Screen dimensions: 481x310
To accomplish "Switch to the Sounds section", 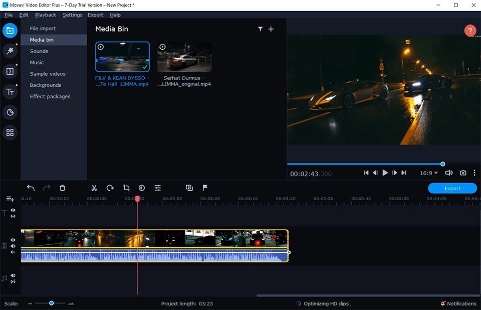I will click(39, 51).
